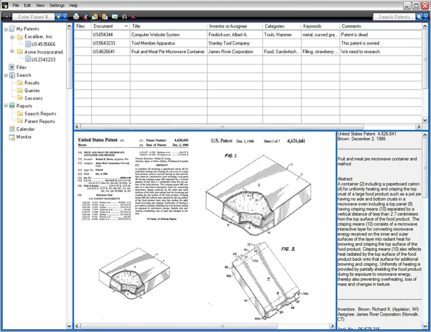Collapse the Search tree node
Viewport: 431px width, 332px height.
6,75
